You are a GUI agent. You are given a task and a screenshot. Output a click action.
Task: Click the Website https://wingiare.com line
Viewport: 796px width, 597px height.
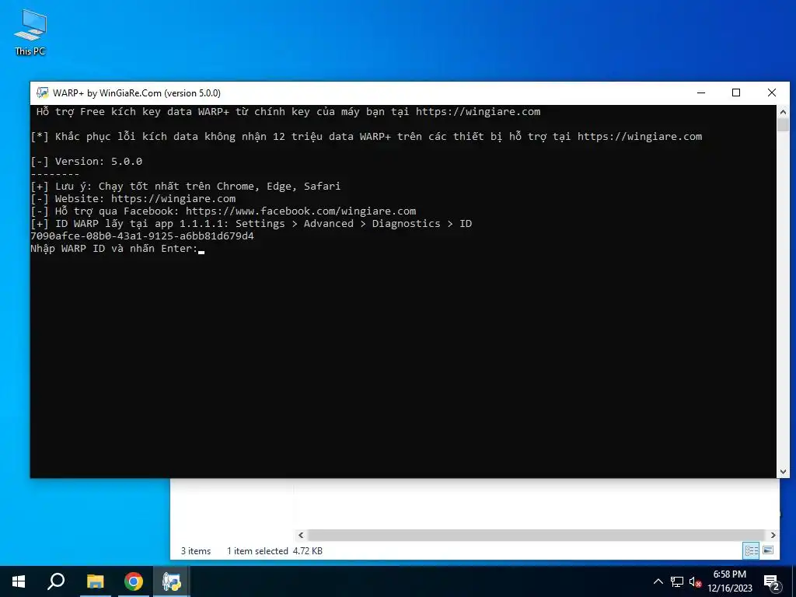pos(133,199)
